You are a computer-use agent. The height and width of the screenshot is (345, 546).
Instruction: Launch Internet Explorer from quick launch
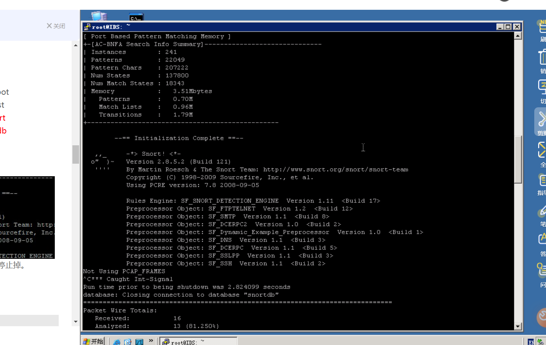coord(117,342)
